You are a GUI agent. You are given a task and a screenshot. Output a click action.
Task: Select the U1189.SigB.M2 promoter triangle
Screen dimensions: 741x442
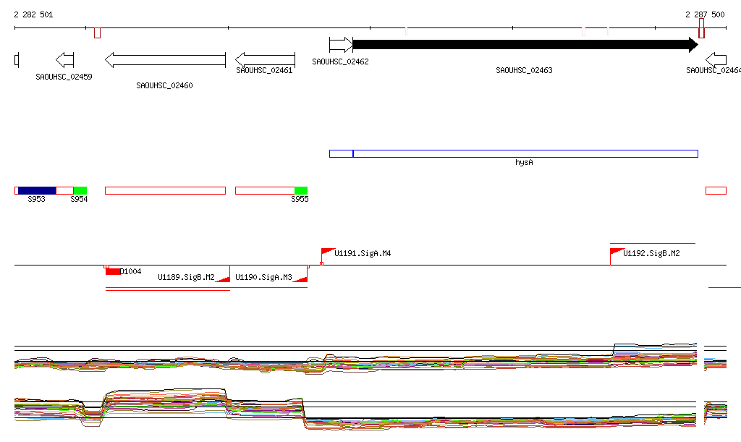pos(224,278)
